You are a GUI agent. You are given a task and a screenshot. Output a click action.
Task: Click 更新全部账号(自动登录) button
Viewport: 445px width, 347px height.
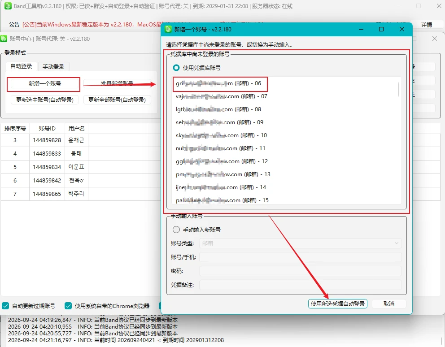click(117, 100)
